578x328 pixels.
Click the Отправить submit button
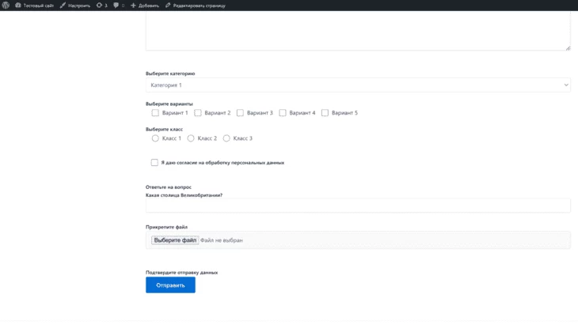170,285
